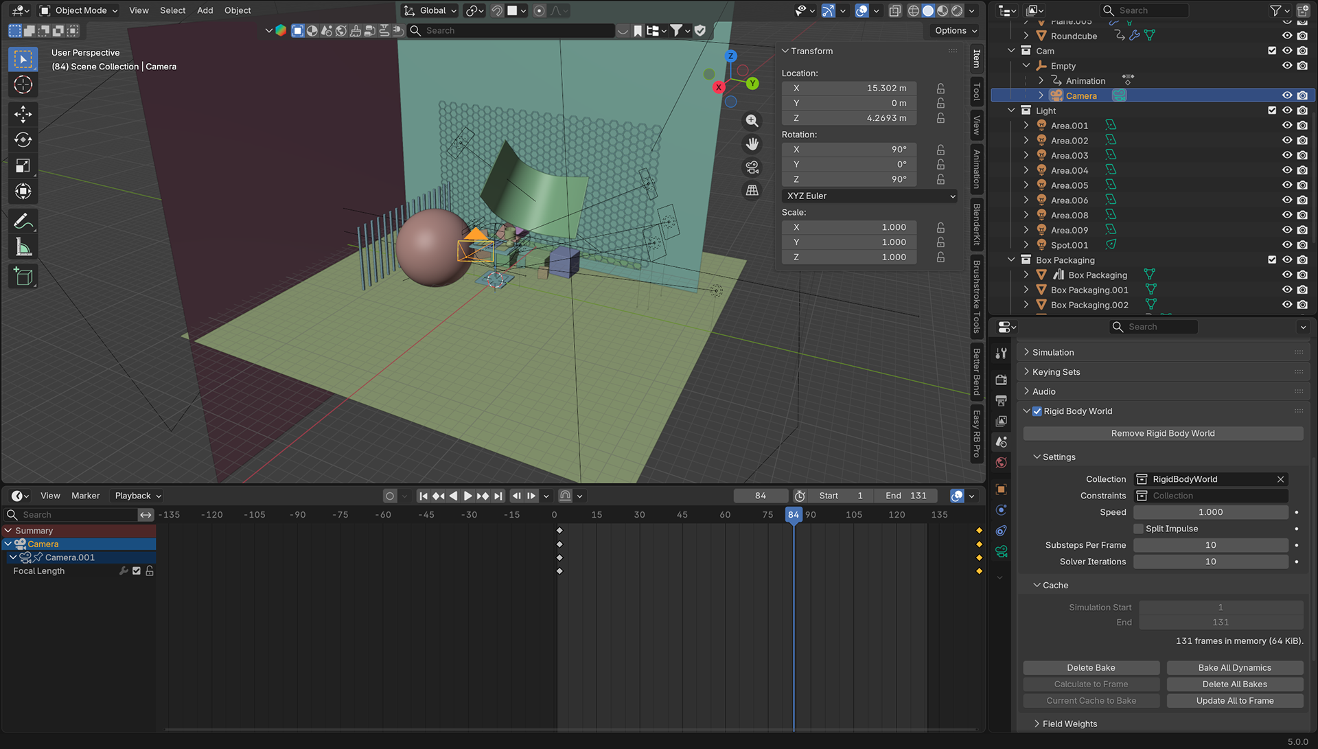
Task: Choose the Add Cube tool
Action: pyautogui.click(x=23, y=277)
